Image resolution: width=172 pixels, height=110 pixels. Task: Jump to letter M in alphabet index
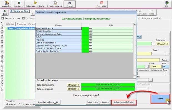click(2, 58)
